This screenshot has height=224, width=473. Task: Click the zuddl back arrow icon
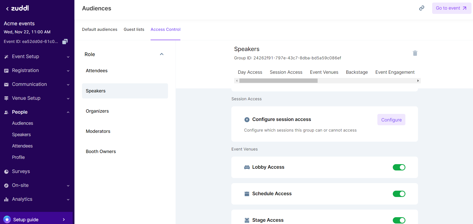(7, 9)
